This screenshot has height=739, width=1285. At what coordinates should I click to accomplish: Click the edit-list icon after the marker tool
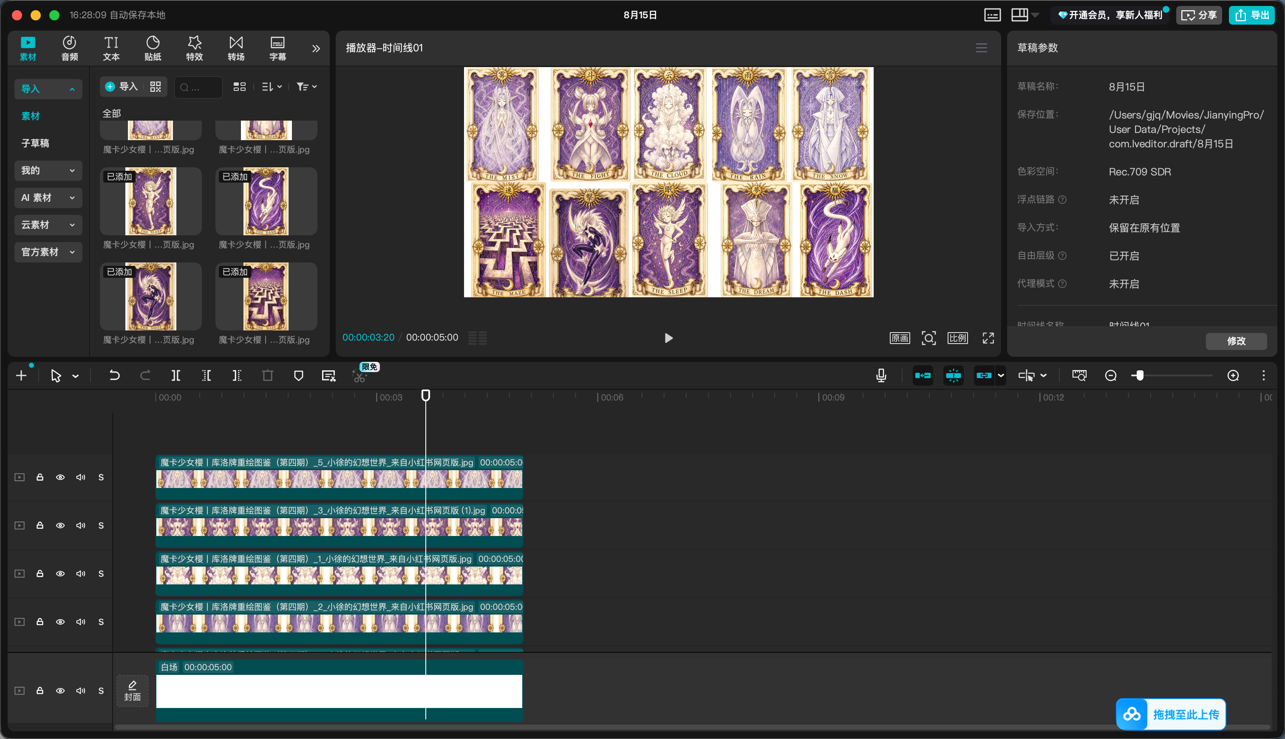pyautogui.click(x=328, y=375)
